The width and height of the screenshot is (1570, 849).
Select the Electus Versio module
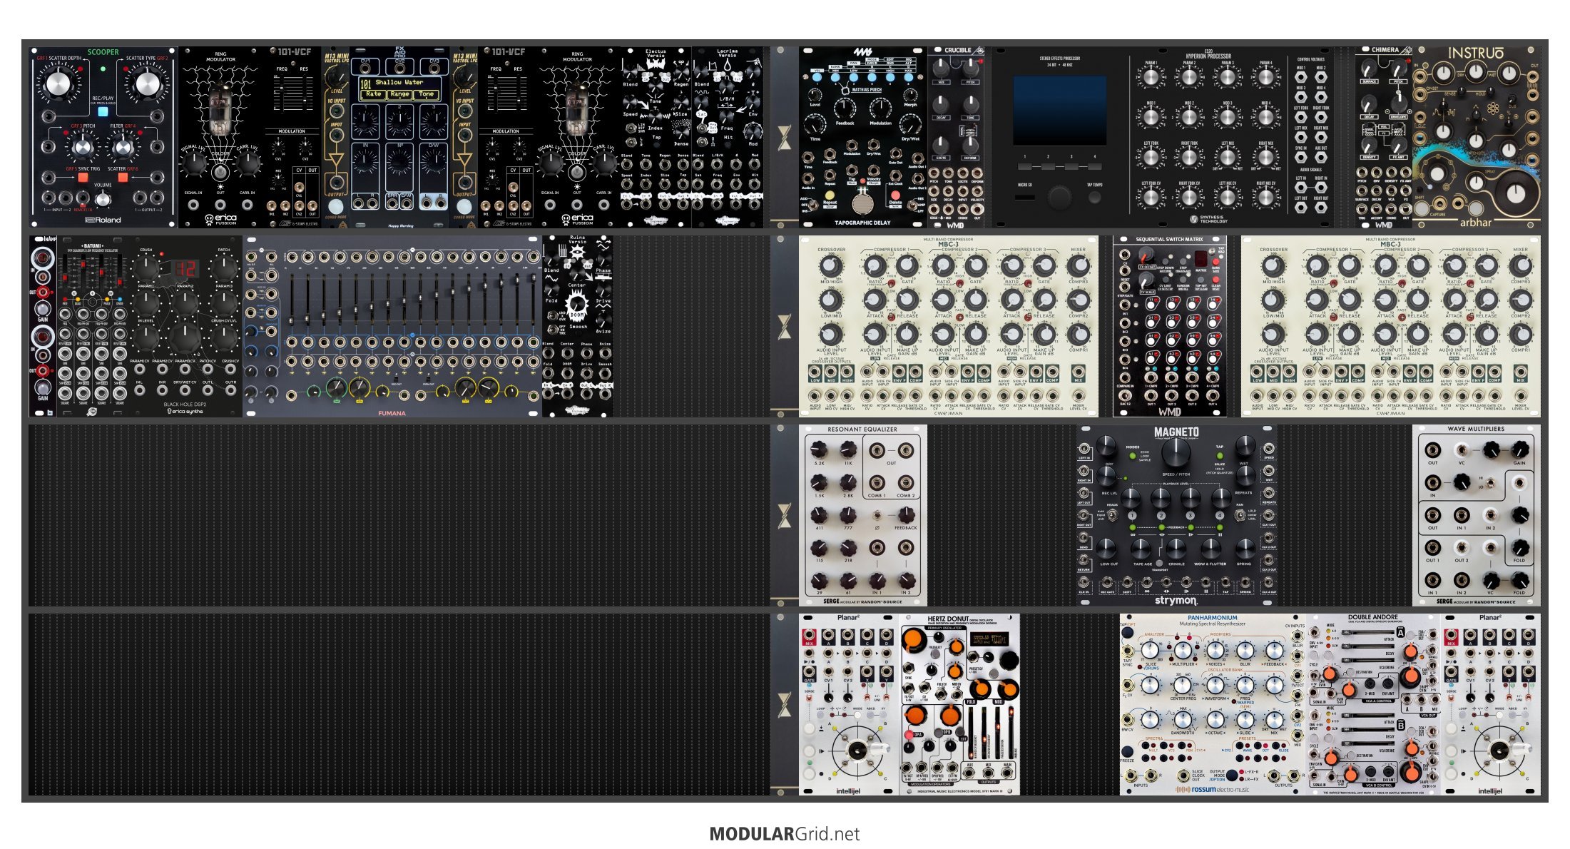pyautogui.click(x=656, y=138)
